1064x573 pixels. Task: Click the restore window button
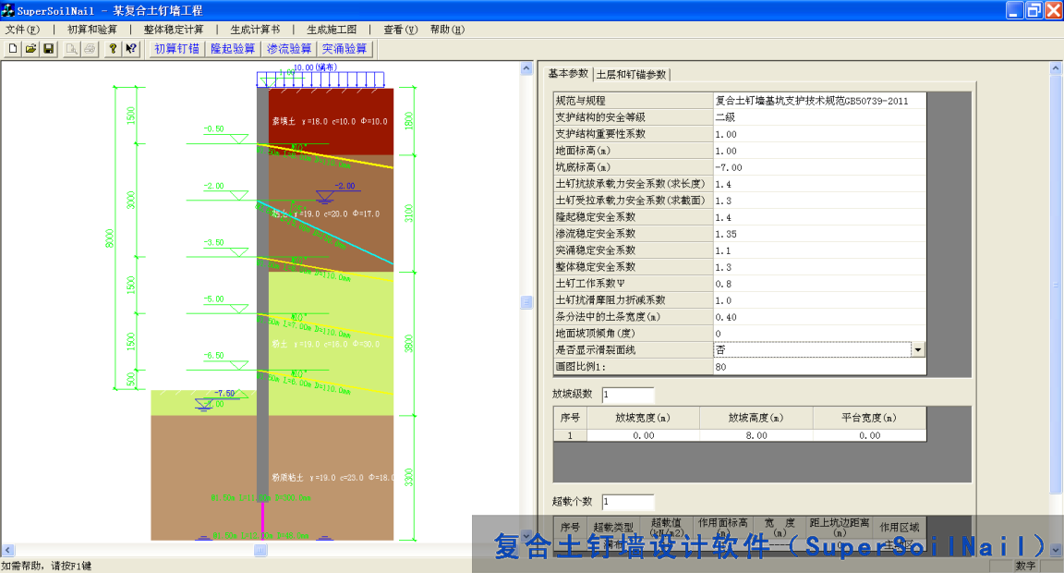pyautogui.click(x=1034, y=10)
